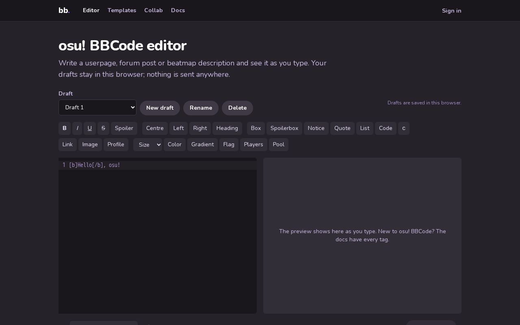Screen dimensions: 520x325
Task: Open the Size dropdown
Action: pos(147,145)
